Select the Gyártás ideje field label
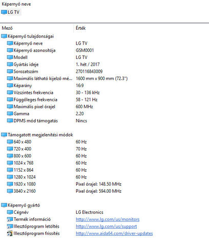The image size is (209, 246). pos(26,65)
